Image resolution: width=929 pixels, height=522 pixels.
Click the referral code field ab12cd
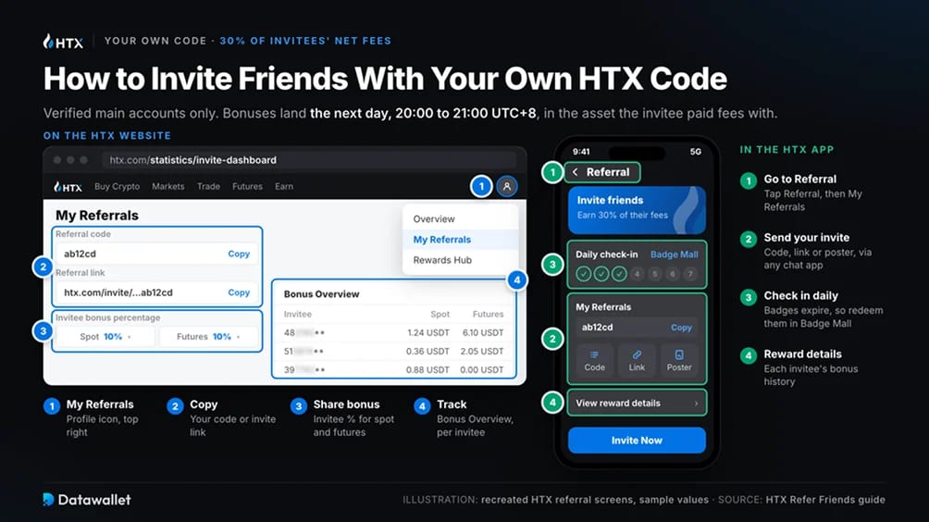tap(157, 254)
